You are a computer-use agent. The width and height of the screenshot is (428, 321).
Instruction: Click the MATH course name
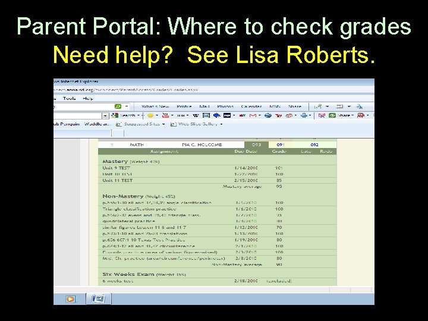137,144
